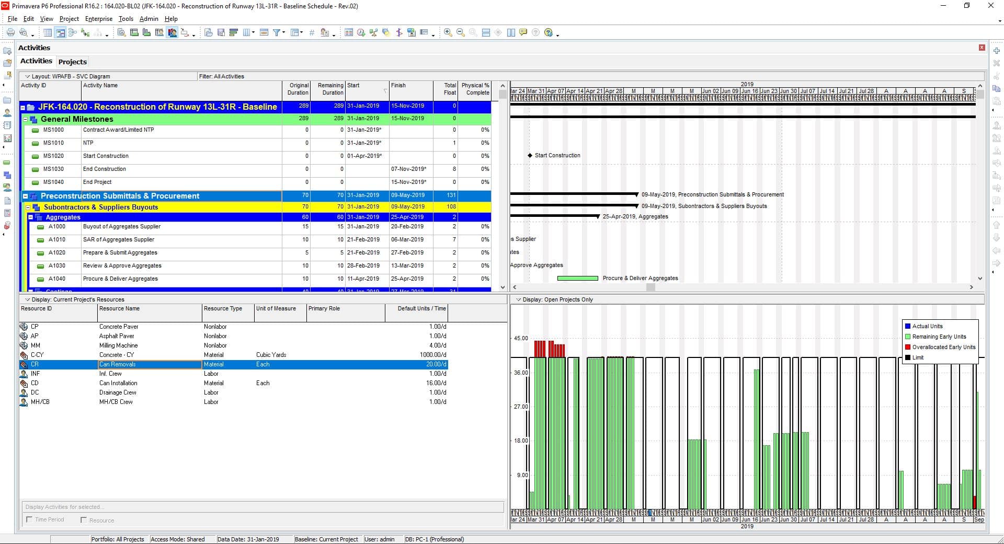Open the File menu
This screenshot has height=544, width=1004.
(x=13, y=19)
